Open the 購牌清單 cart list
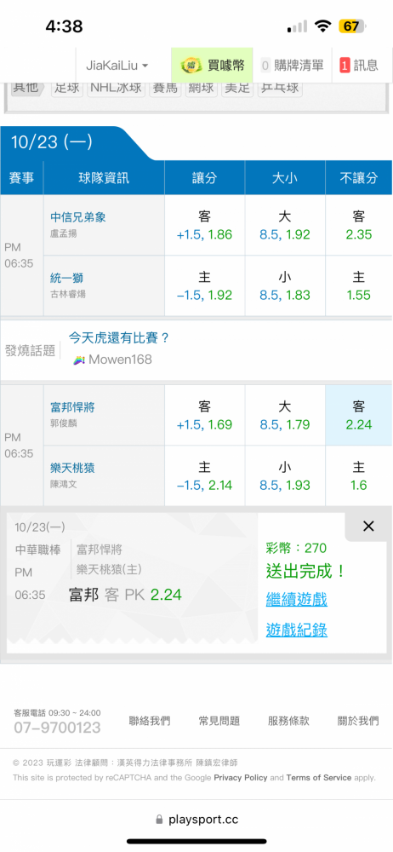Viewport: 393px width, 852px height. click(x=292, y=66)
